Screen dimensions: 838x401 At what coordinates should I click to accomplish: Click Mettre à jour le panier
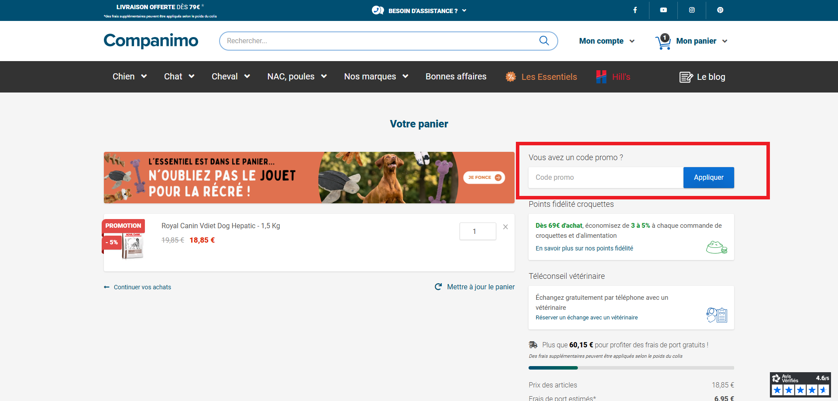coord(481,287)
